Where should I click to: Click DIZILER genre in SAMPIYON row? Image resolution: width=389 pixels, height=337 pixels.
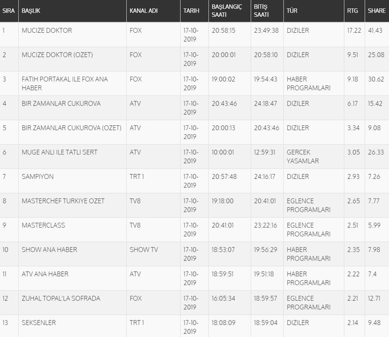[x=298, y=176]
